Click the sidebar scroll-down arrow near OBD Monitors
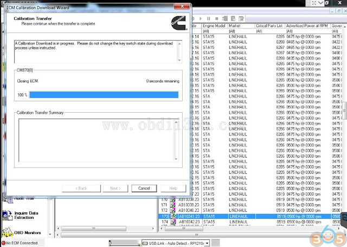Viewport: 347px width, 247px height. click(50, 235)
